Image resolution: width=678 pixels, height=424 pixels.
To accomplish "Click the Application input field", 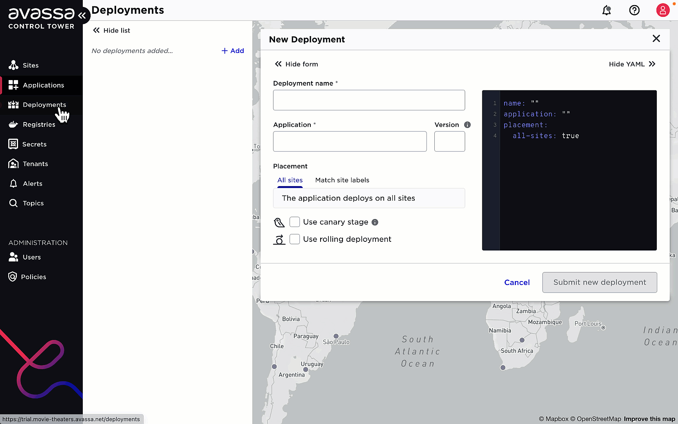I will (350, 141).
